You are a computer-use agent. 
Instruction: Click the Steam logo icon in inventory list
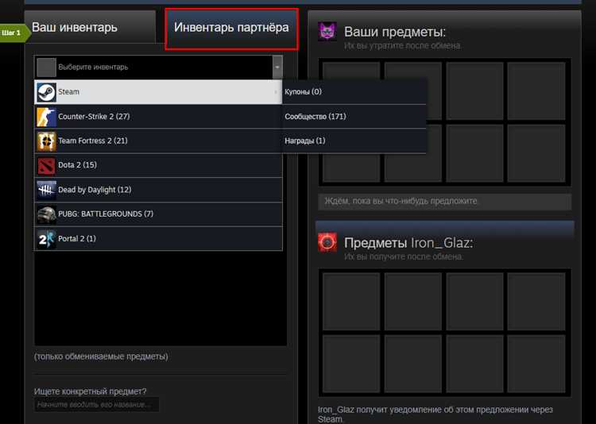pyautogui.click(x=46, y=92)
